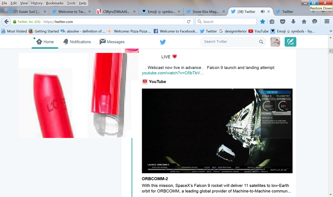Open designinferior bookmark
This screenshot has height=197, width=333.
(233, 31)
